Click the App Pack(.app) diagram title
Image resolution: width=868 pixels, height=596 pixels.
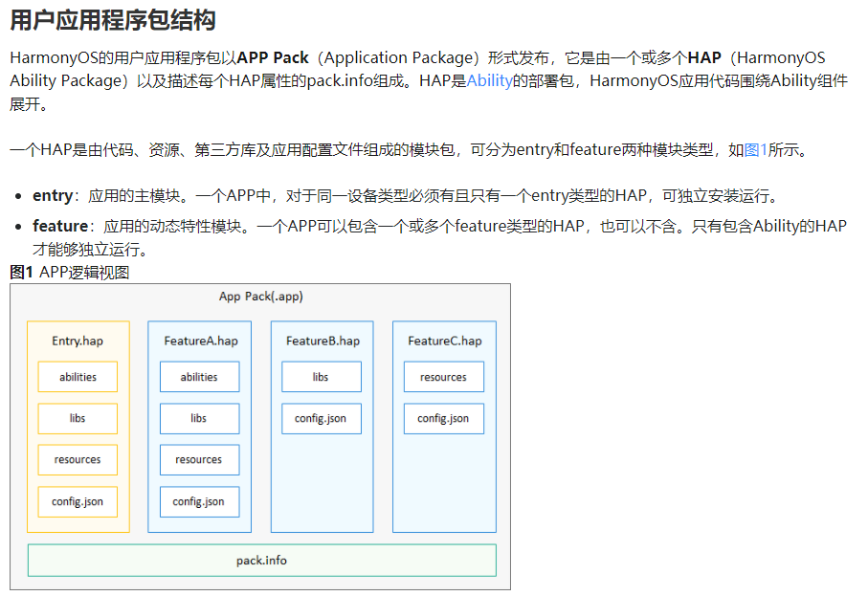pos(260,297)
